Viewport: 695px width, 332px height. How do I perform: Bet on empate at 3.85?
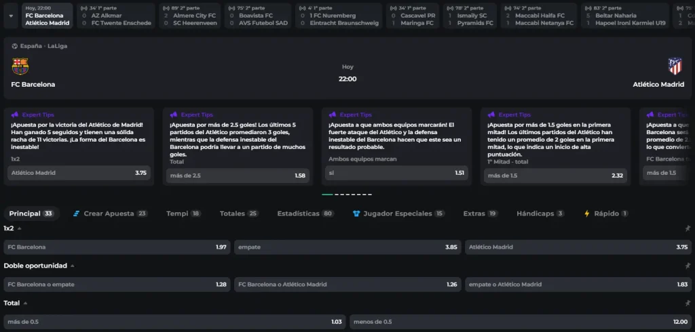point(347,247)
